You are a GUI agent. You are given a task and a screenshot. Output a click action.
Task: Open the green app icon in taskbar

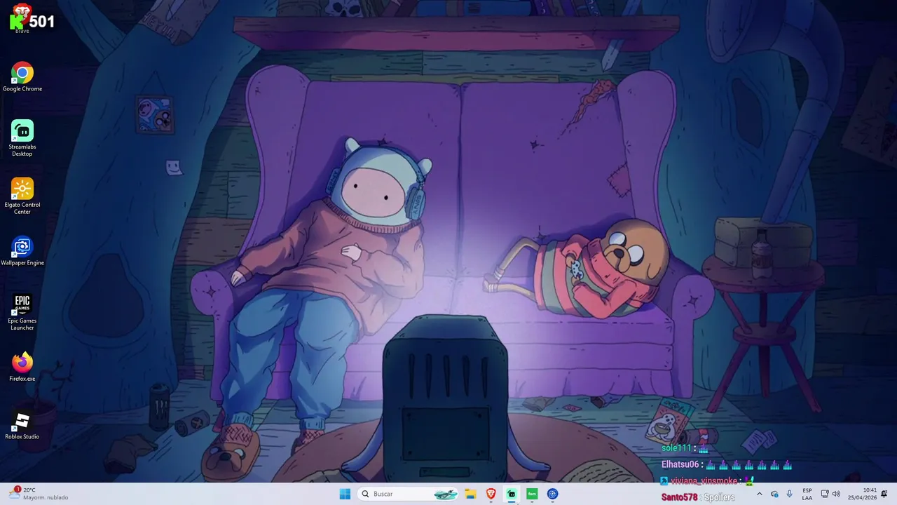pos(532,494)
